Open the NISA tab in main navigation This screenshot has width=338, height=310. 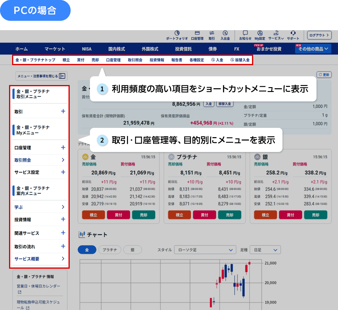click(x=87, y=49)
